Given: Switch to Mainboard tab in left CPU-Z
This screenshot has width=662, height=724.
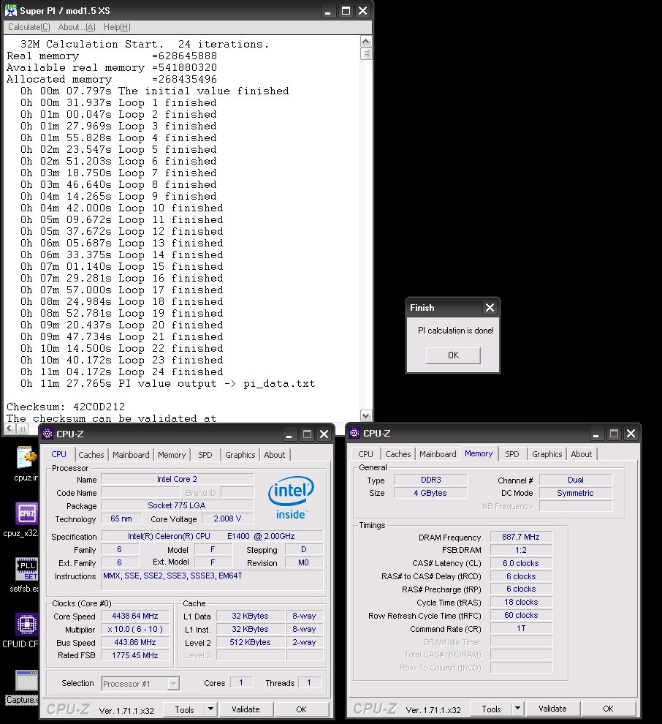Looking at the screenshot, I should click(x=131, y=455).
